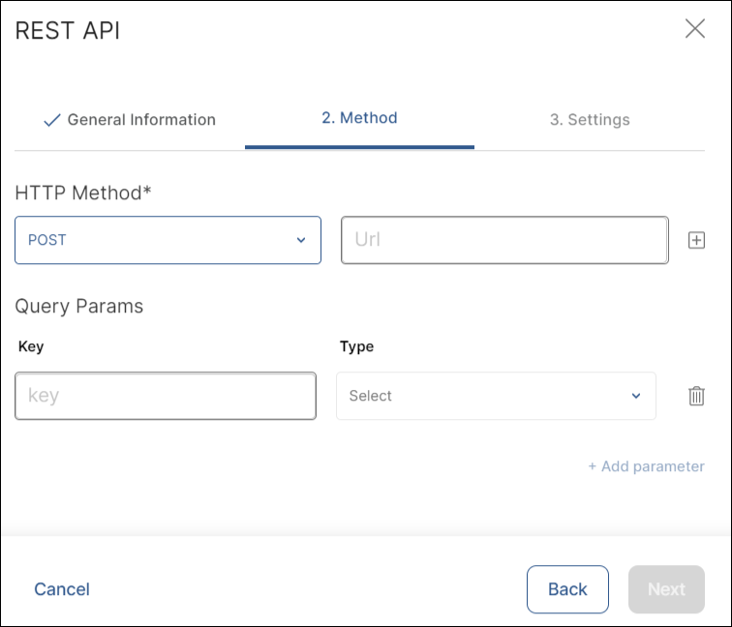
Task: Delete the query parameter row with trash icon
Action: [696, 396]
